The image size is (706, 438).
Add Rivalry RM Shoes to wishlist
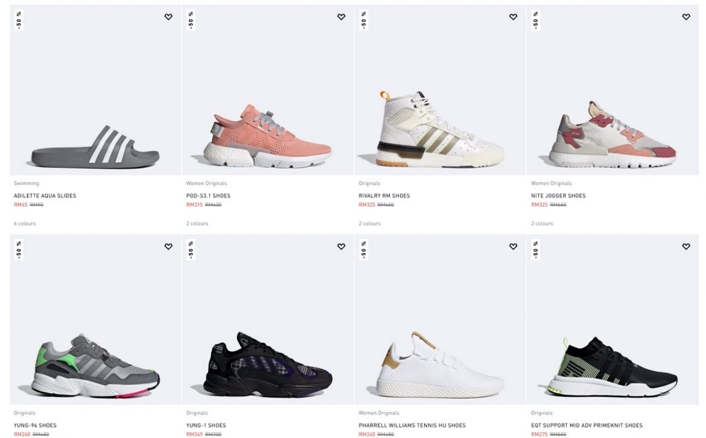514,17
